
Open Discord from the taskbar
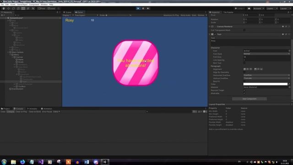[x=96, y=162]
